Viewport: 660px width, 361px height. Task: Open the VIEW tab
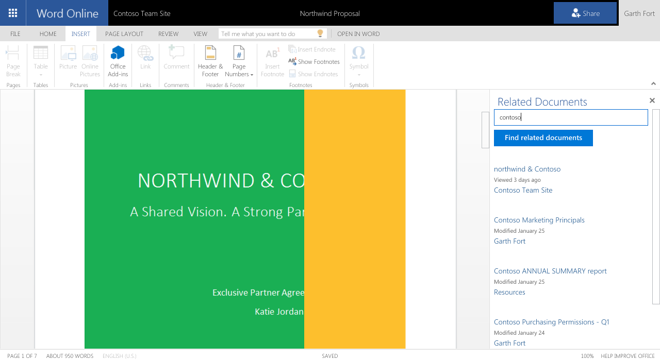[201, 34]
